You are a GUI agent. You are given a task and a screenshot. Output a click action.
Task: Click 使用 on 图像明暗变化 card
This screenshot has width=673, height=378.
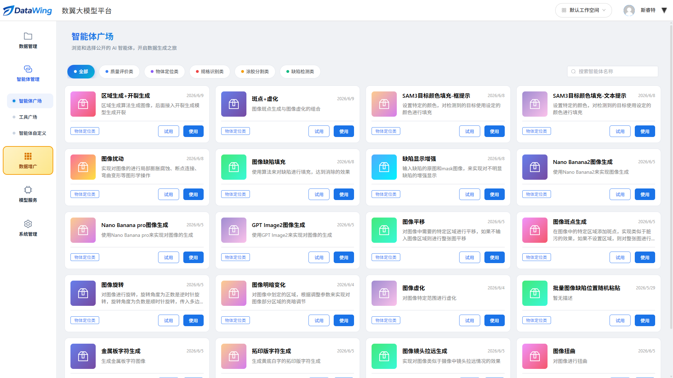(x=344, y=321)
